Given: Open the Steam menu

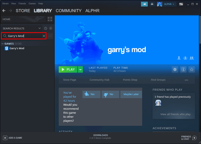Looking at the screenshot, I should [5, 4].
